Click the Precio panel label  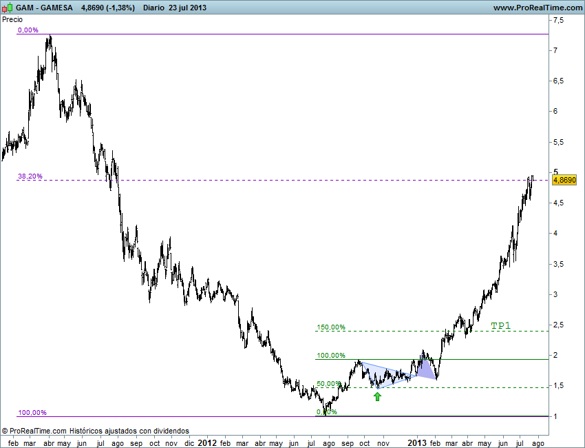pos(12,19)
